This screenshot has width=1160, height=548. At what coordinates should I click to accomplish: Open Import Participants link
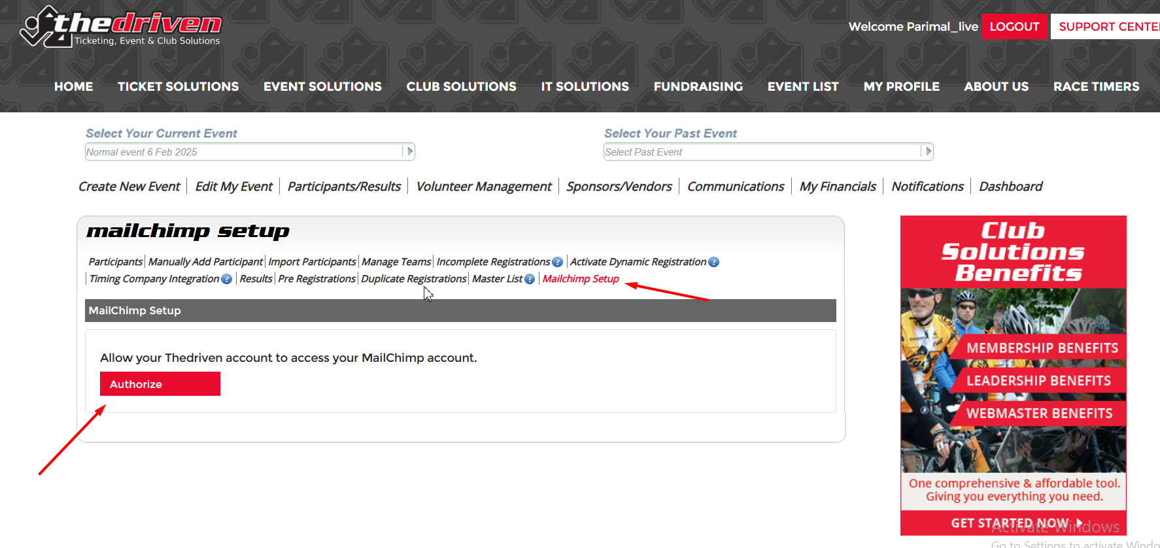pos(312,262)
